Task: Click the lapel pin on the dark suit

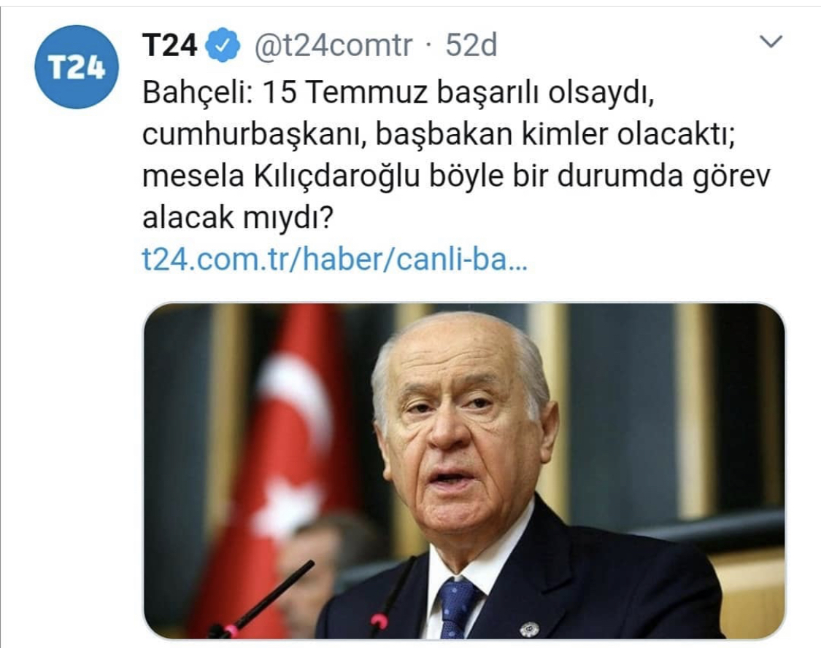Action: tap(529, 629)
